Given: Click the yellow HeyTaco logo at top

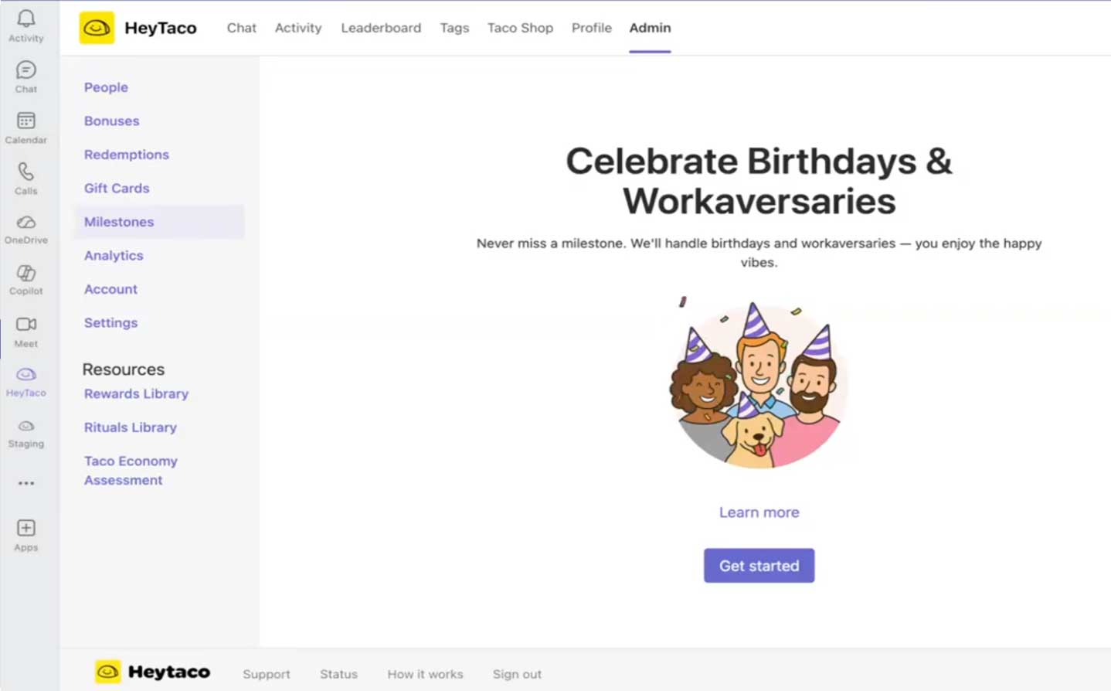Looking at the screenshot, I should tap(97, 29).
